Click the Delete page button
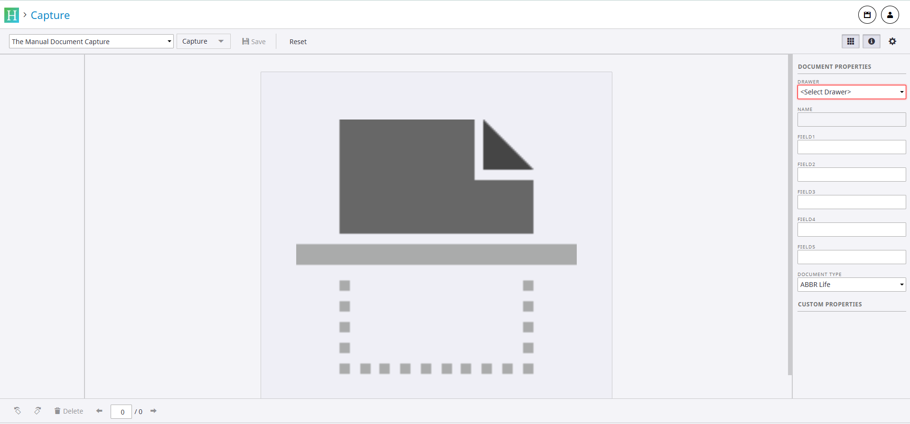This screenshot has width=910, height=424. click(x=69, y=411)
